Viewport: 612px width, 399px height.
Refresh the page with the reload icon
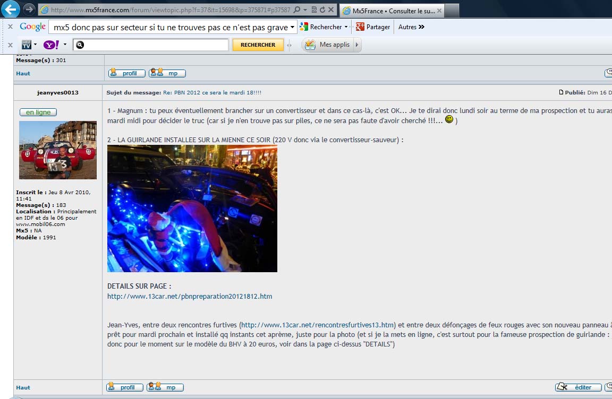322,10
